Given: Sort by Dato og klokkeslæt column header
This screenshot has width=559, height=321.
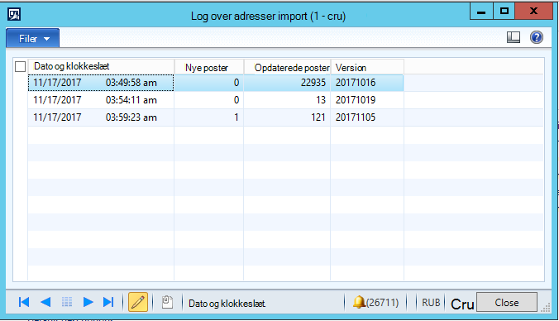Looking at the screenshot, I should [x=101, y=66].
